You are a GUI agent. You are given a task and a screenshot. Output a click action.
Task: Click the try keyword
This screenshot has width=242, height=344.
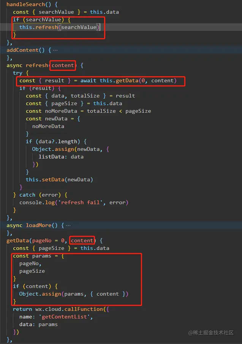click(x=17, y=73)
